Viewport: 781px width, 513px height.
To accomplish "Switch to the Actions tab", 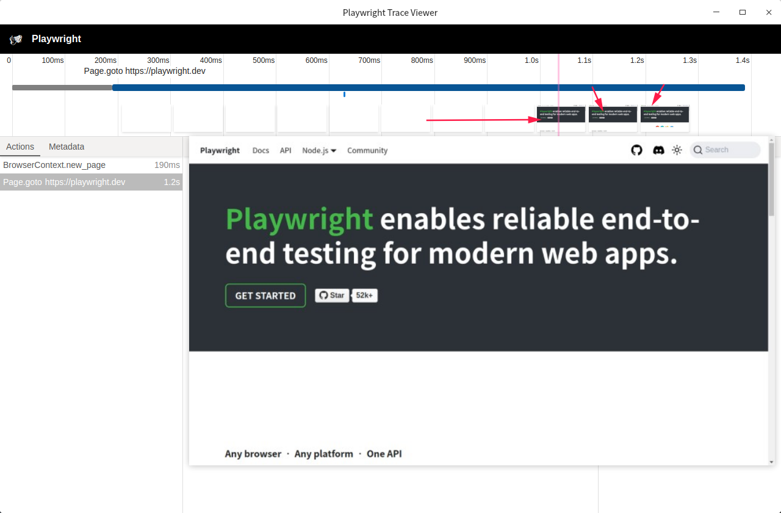I will (20, 147).
